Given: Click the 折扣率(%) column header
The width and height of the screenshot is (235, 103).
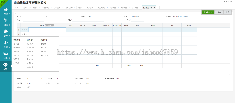Looking at the screenshot, I should point(117,25).
